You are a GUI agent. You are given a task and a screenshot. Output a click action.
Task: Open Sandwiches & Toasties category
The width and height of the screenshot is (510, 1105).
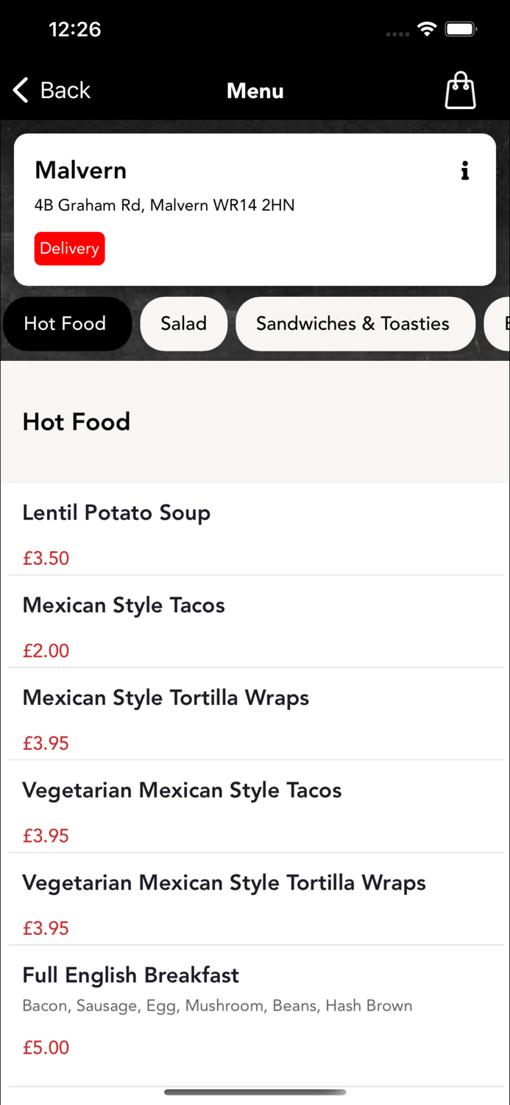(x=353, y=323)
